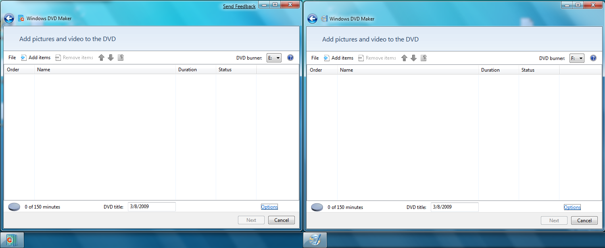The image size is (605, 248).
Task: Open the DVD burner E: dropdown
Action: click(x=274, y=58)
